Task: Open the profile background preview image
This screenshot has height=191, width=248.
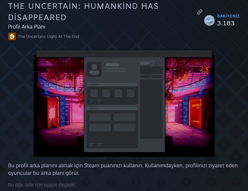Action: click(124, 103)
